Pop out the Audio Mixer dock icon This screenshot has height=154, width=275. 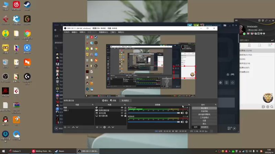tap(189, 105)
